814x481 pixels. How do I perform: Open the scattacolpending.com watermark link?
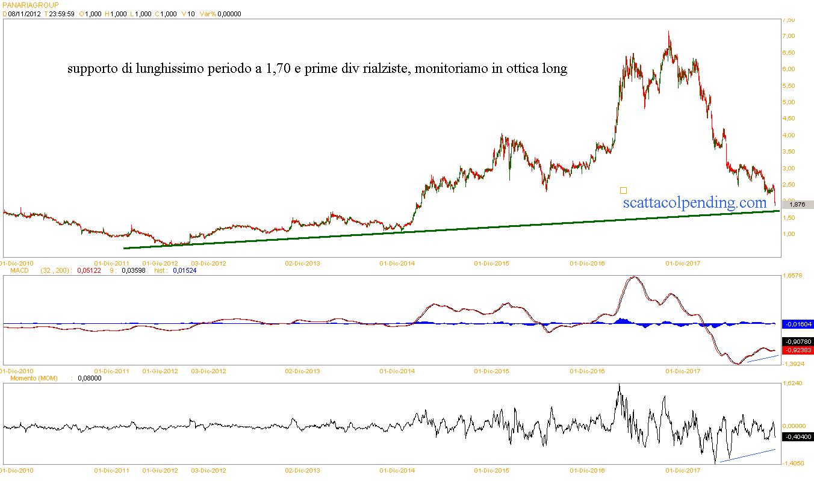pos(694,202)
